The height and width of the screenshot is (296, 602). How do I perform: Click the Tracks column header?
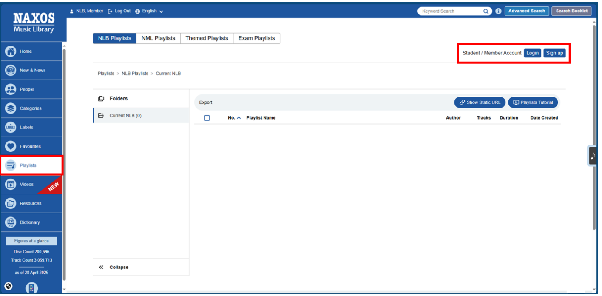coord(484,118)
